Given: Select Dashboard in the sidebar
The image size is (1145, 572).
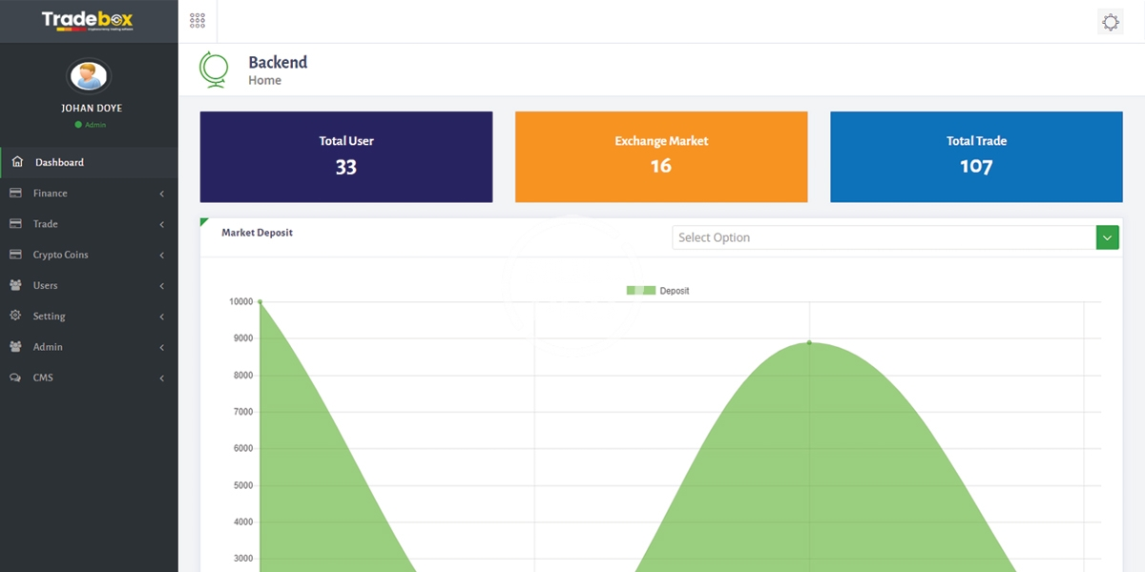Looking at the screenshot, I should (x=59, y=162).
